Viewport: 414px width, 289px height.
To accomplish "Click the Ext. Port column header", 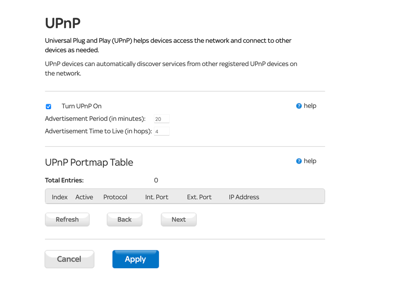I will [x=199, y=197].
